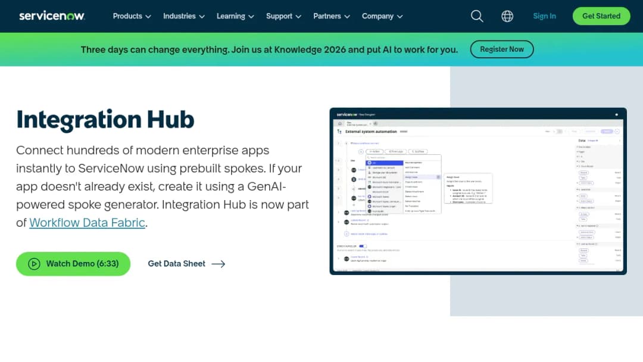Screen dimensions: 643x362
Task: Click Watch Demo (6:33) button
Action: pos(73,264)
